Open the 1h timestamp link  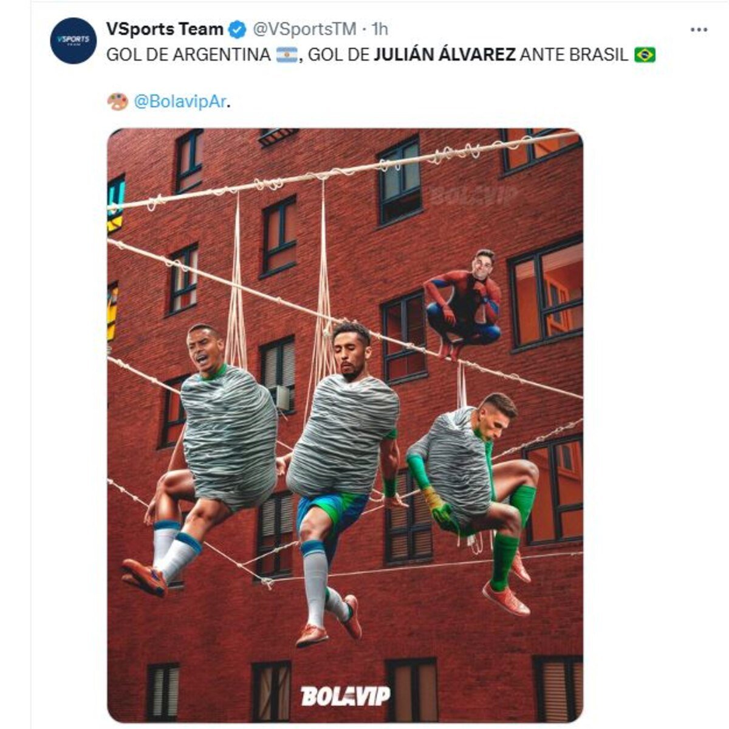[380, 29]
